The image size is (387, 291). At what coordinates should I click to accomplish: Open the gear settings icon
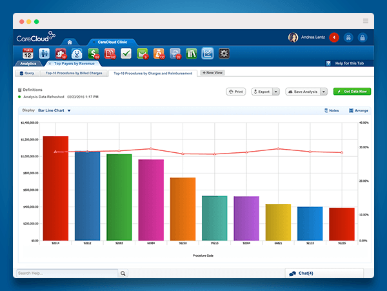pyautogui.click(x=224, y=54)
